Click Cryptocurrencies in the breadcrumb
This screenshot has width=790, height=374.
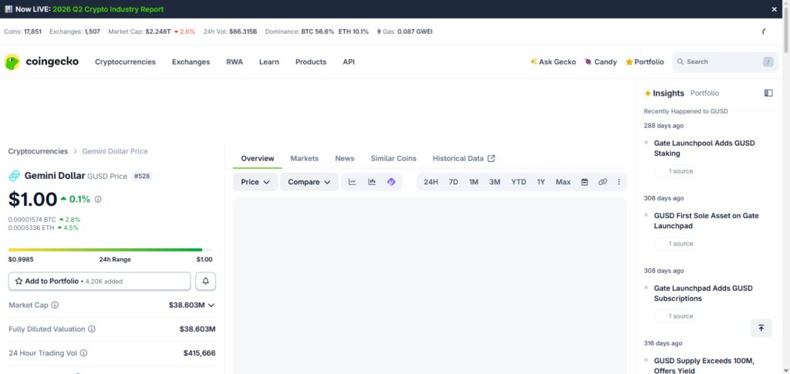point(38,151)
